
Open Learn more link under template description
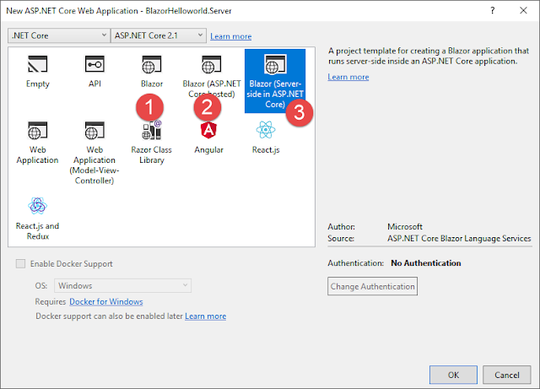click(x=348, y=77)
